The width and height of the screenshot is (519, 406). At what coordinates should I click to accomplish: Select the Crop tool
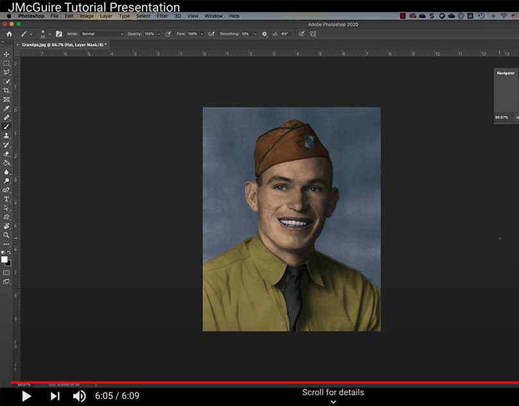tap(6, 91)
